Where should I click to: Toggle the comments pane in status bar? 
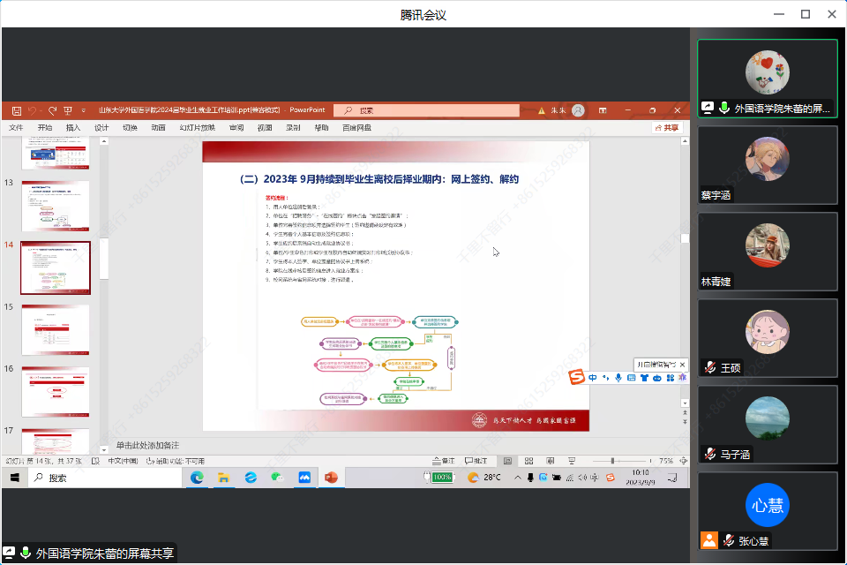[476, 461]
